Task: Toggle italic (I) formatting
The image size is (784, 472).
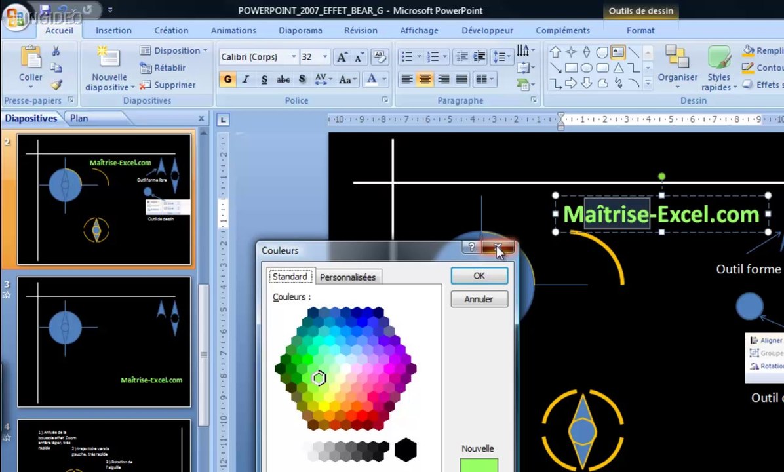Action: pos(246,79)
